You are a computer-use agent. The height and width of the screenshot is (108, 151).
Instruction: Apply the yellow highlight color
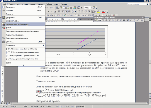pos(99,12)
